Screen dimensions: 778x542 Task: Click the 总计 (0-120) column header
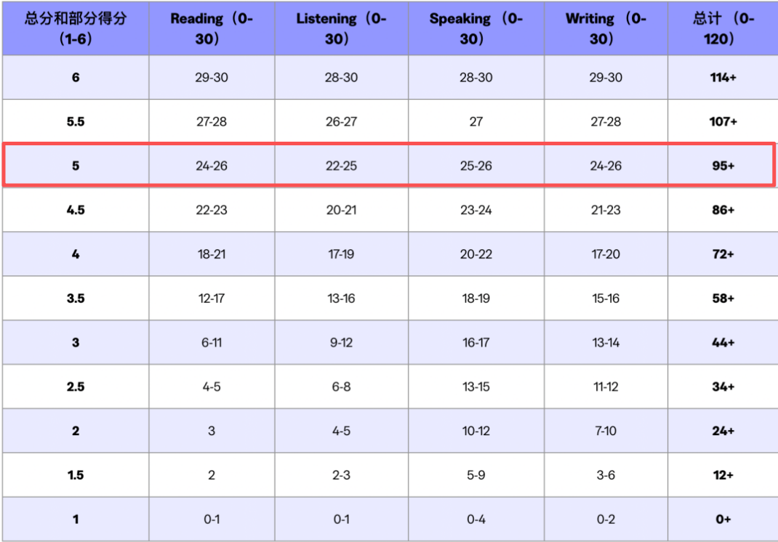pos(723,28)
